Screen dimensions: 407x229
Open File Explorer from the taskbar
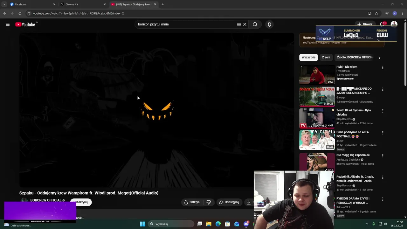(209, 224)
